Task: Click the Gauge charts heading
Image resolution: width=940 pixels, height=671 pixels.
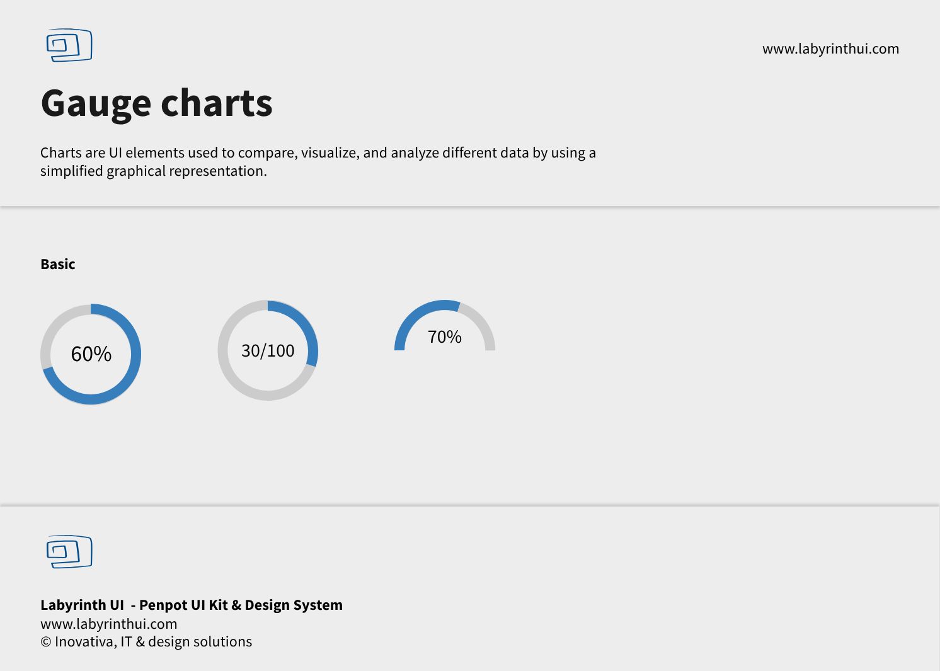Action: [157, 103]
